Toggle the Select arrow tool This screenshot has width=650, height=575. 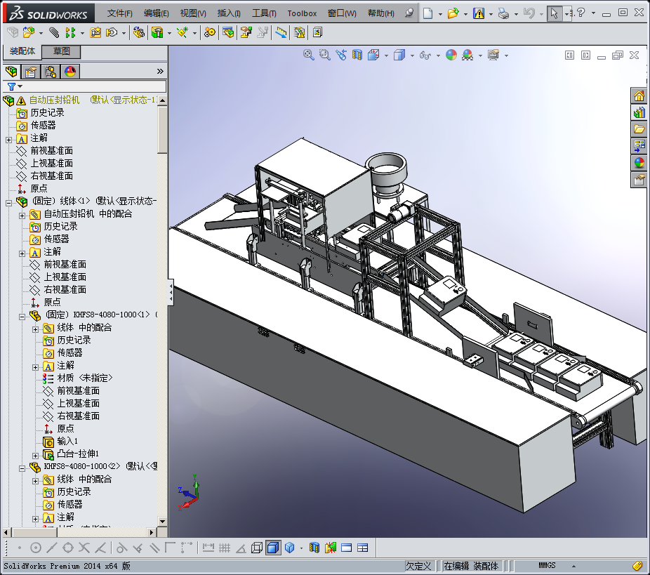pos(554,13)
